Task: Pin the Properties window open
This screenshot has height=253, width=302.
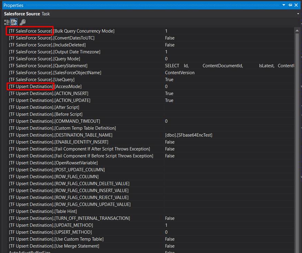Action: point(290,5)
